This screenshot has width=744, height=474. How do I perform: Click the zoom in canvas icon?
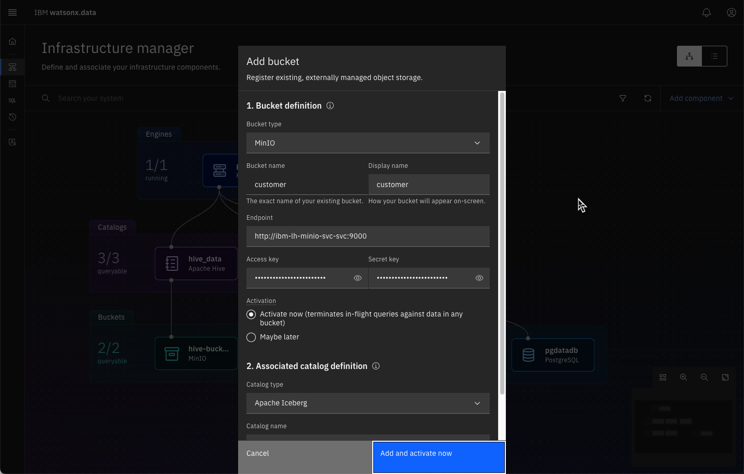[x=684, y=377]
